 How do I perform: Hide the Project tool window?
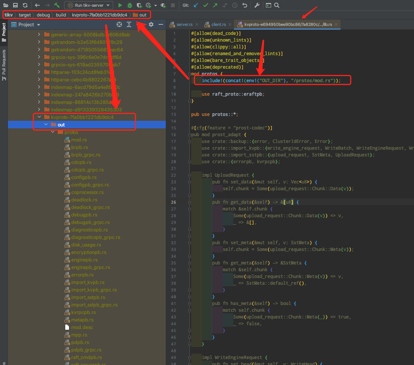pos(161,24)
